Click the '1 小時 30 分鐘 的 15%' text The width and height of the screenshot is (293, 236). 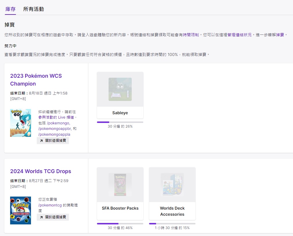tap(172, 228)
